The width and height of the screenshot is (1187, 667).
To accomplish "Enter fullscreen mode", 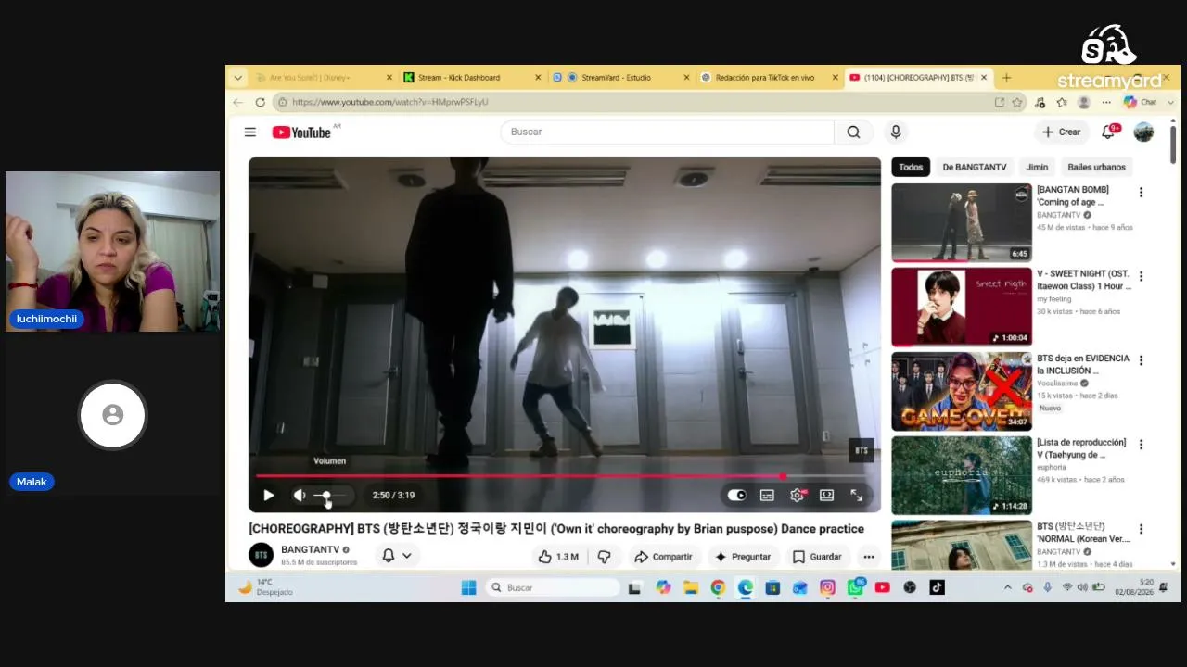I will 857,496.
